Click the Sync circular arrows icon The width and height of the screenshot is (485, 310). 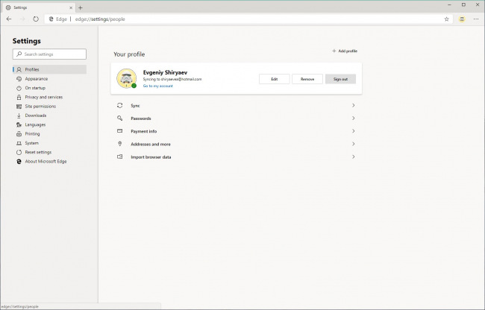[119, 105]
